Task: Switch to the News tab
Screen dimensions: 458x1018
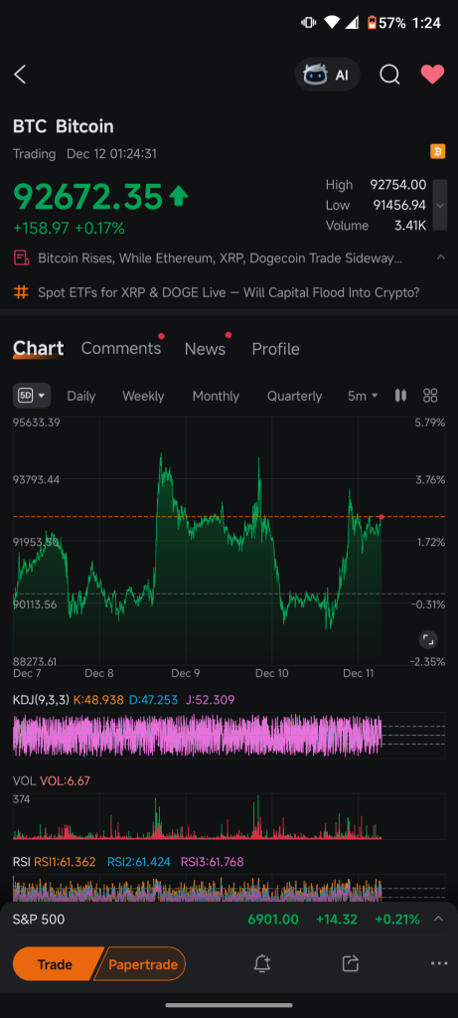Action: (205, 349)
